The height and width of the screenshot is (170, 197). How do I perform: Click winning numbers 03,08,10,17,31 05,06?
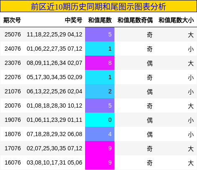54,162
